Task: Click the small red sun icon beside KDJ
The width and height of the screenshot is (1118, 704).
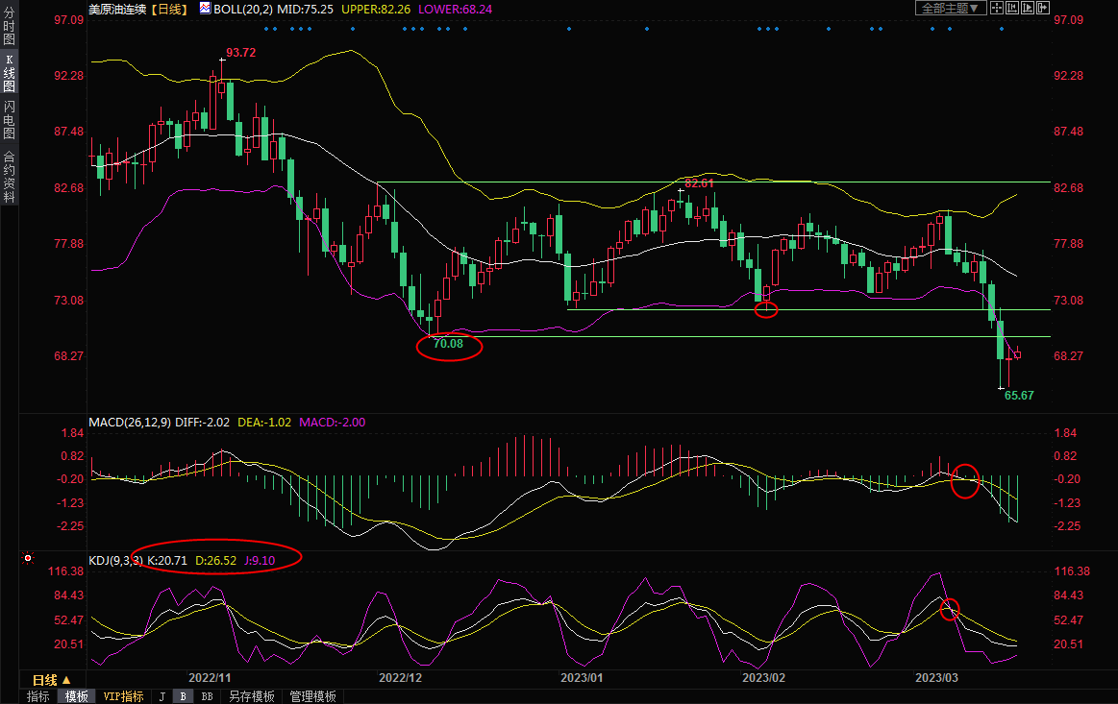Action: tap(28, 558)
